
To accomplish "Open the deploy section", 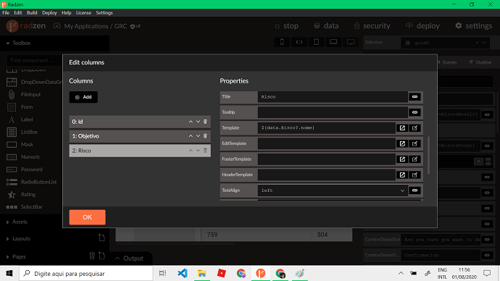I will (422, 26).
